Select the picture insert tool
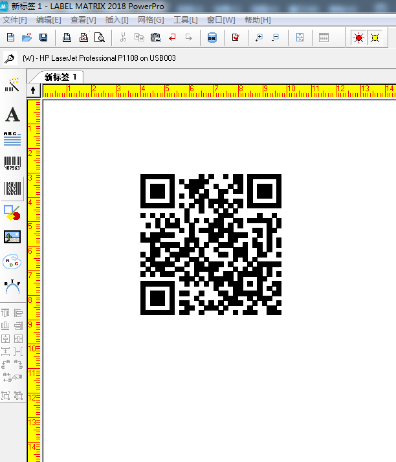Image resolution: width=396 pixels, height=462 pixels. pos(12,237)
